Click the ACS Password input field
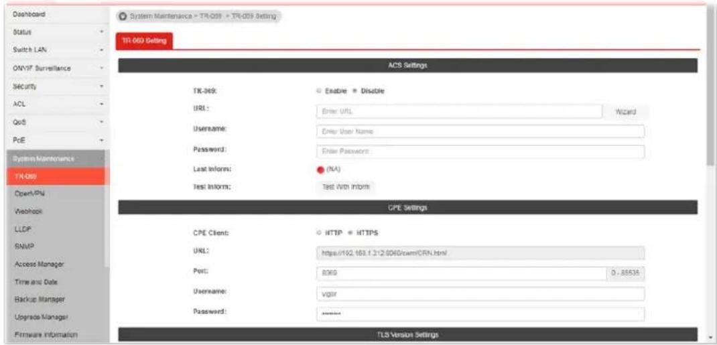The height and width of the screenshot is (345, 717). coord(480,151)
